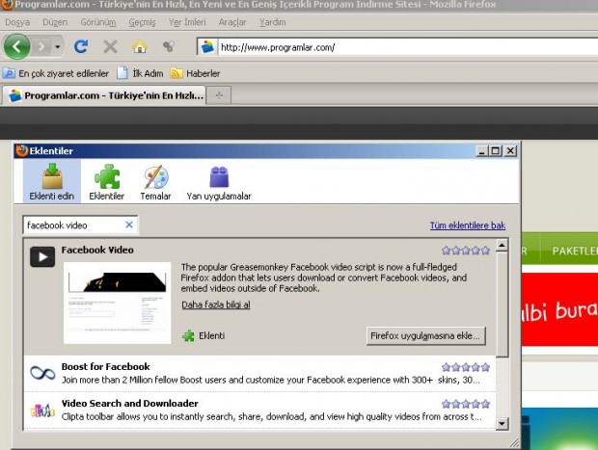Click Firefox icon in Eklentiler title bar
This screenshot has height=450, width=598.
[21, 151]
